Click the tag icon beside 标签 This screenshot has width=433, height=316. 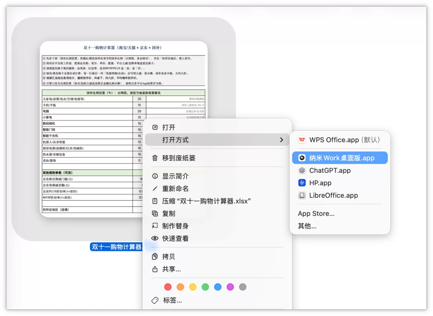(x=155, y=300)
